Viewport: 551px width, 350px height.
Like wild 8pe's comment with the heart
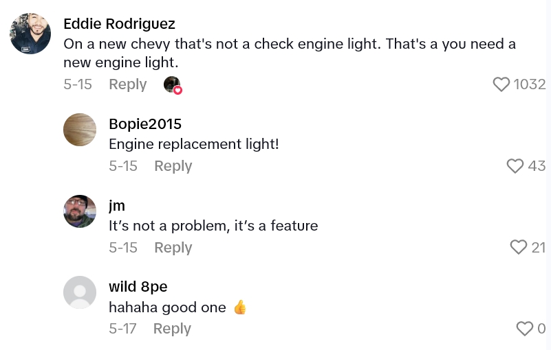pos(525,329)
